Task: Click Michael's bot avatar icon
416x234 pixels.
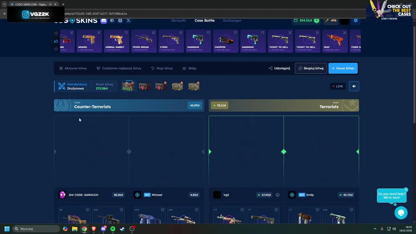Action: (x=137, y=195)
